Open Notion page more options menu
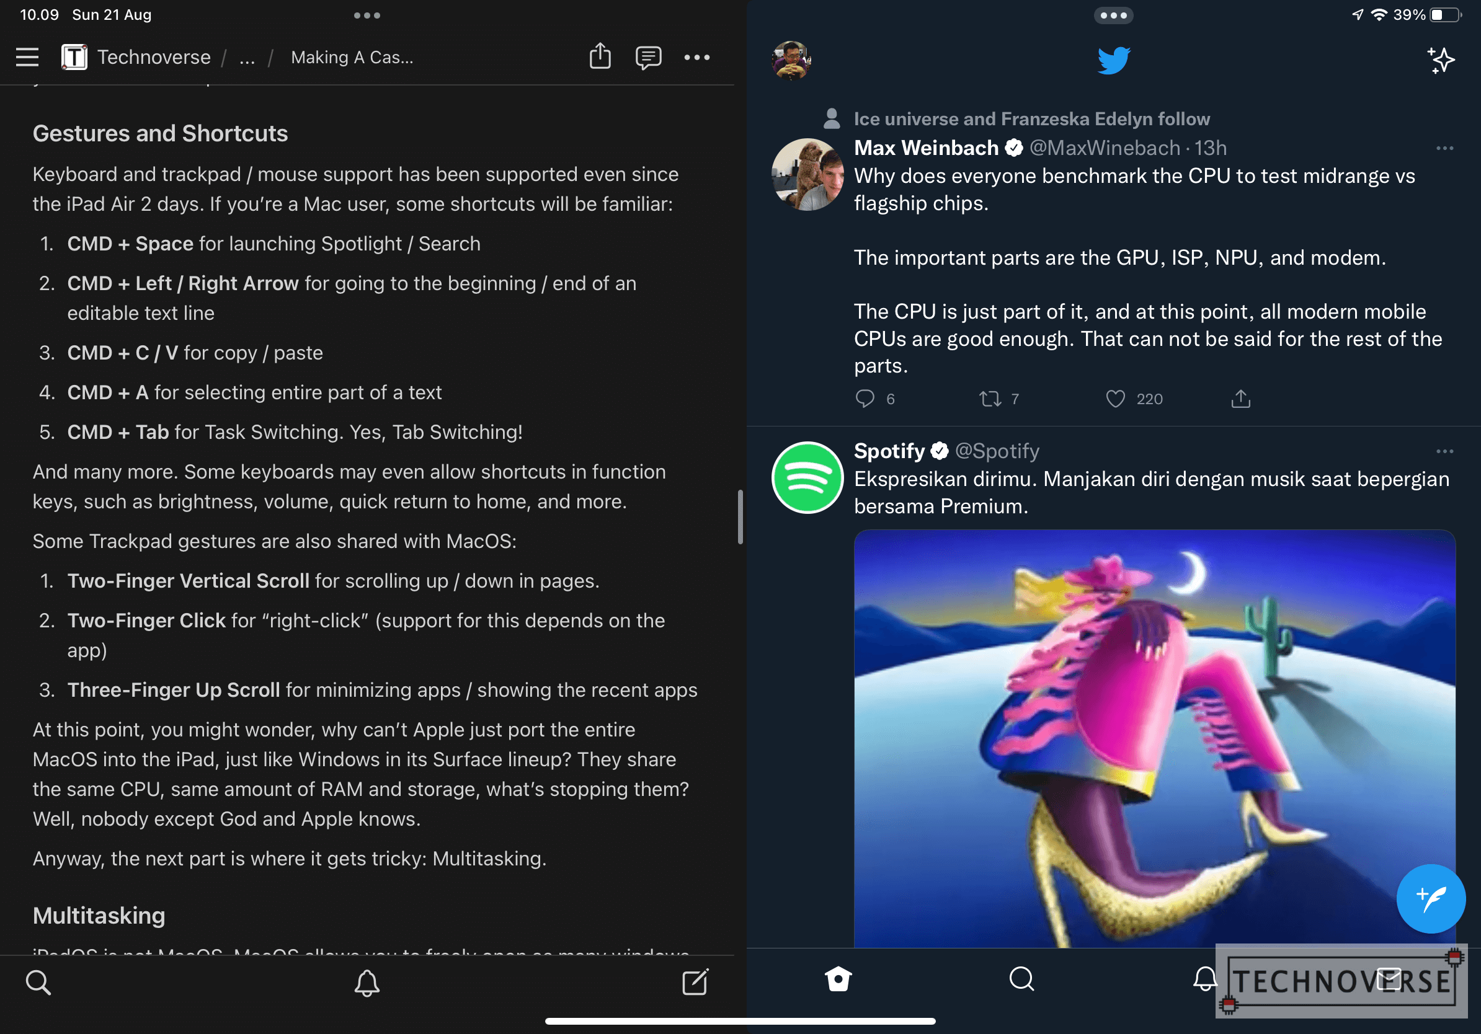The width and height of the screenshot is (1481, 1034). pos(697,58)
